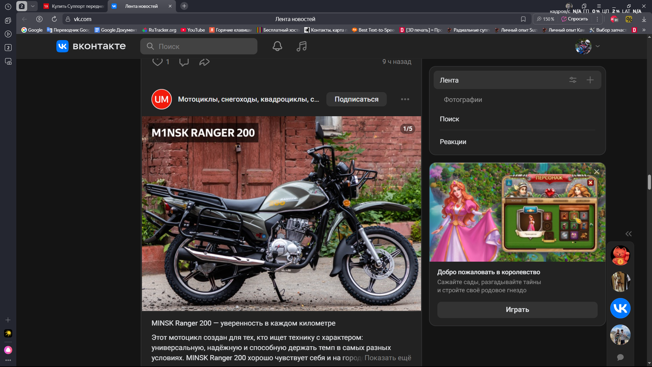Screen dimensions: 652x367
Task: Open the Adblock extension icon
Action: pyautogui.click(x=614, y=19)
